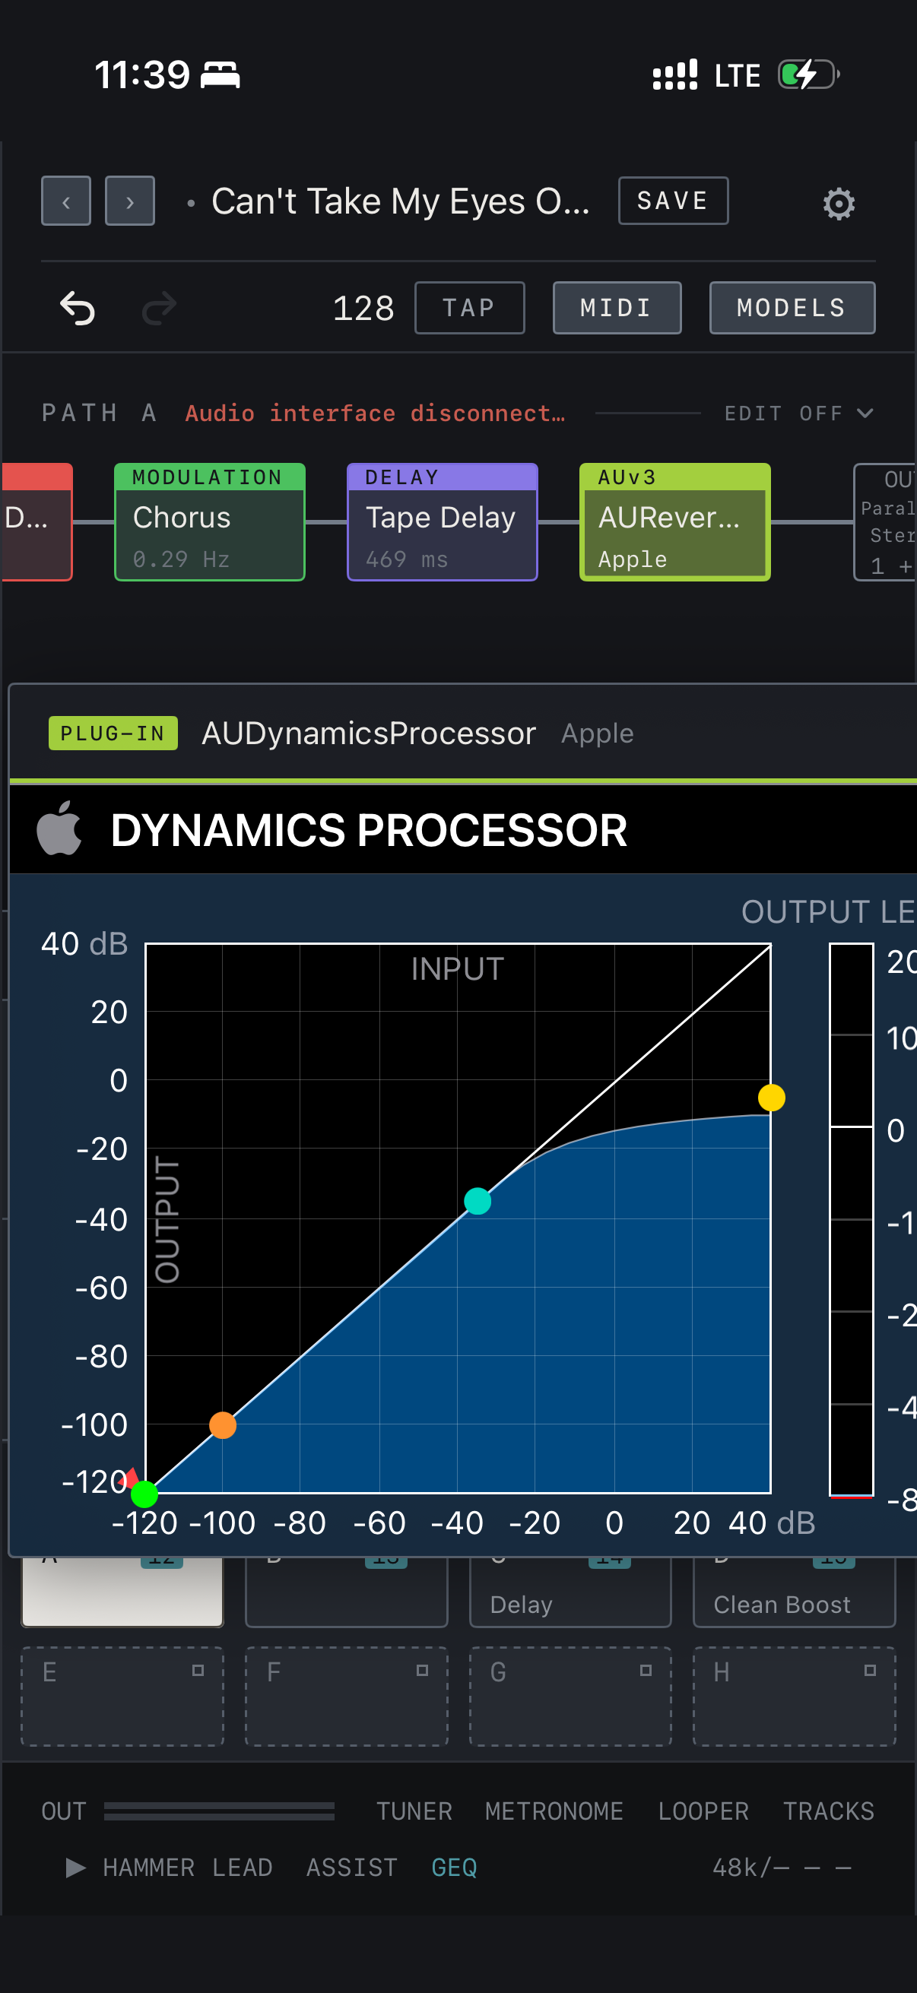The width and height of the screenshot is (917, 1993).
Task: Open the GEQ tab
Action: pos(454,1868)
